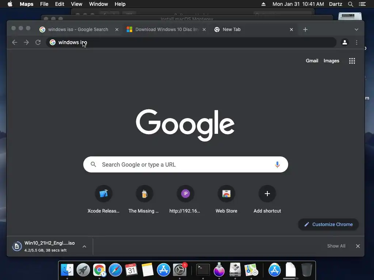The width and height of the screenshot is (374, 280).
Task: Open the View menu
Action: click(77, 4)
